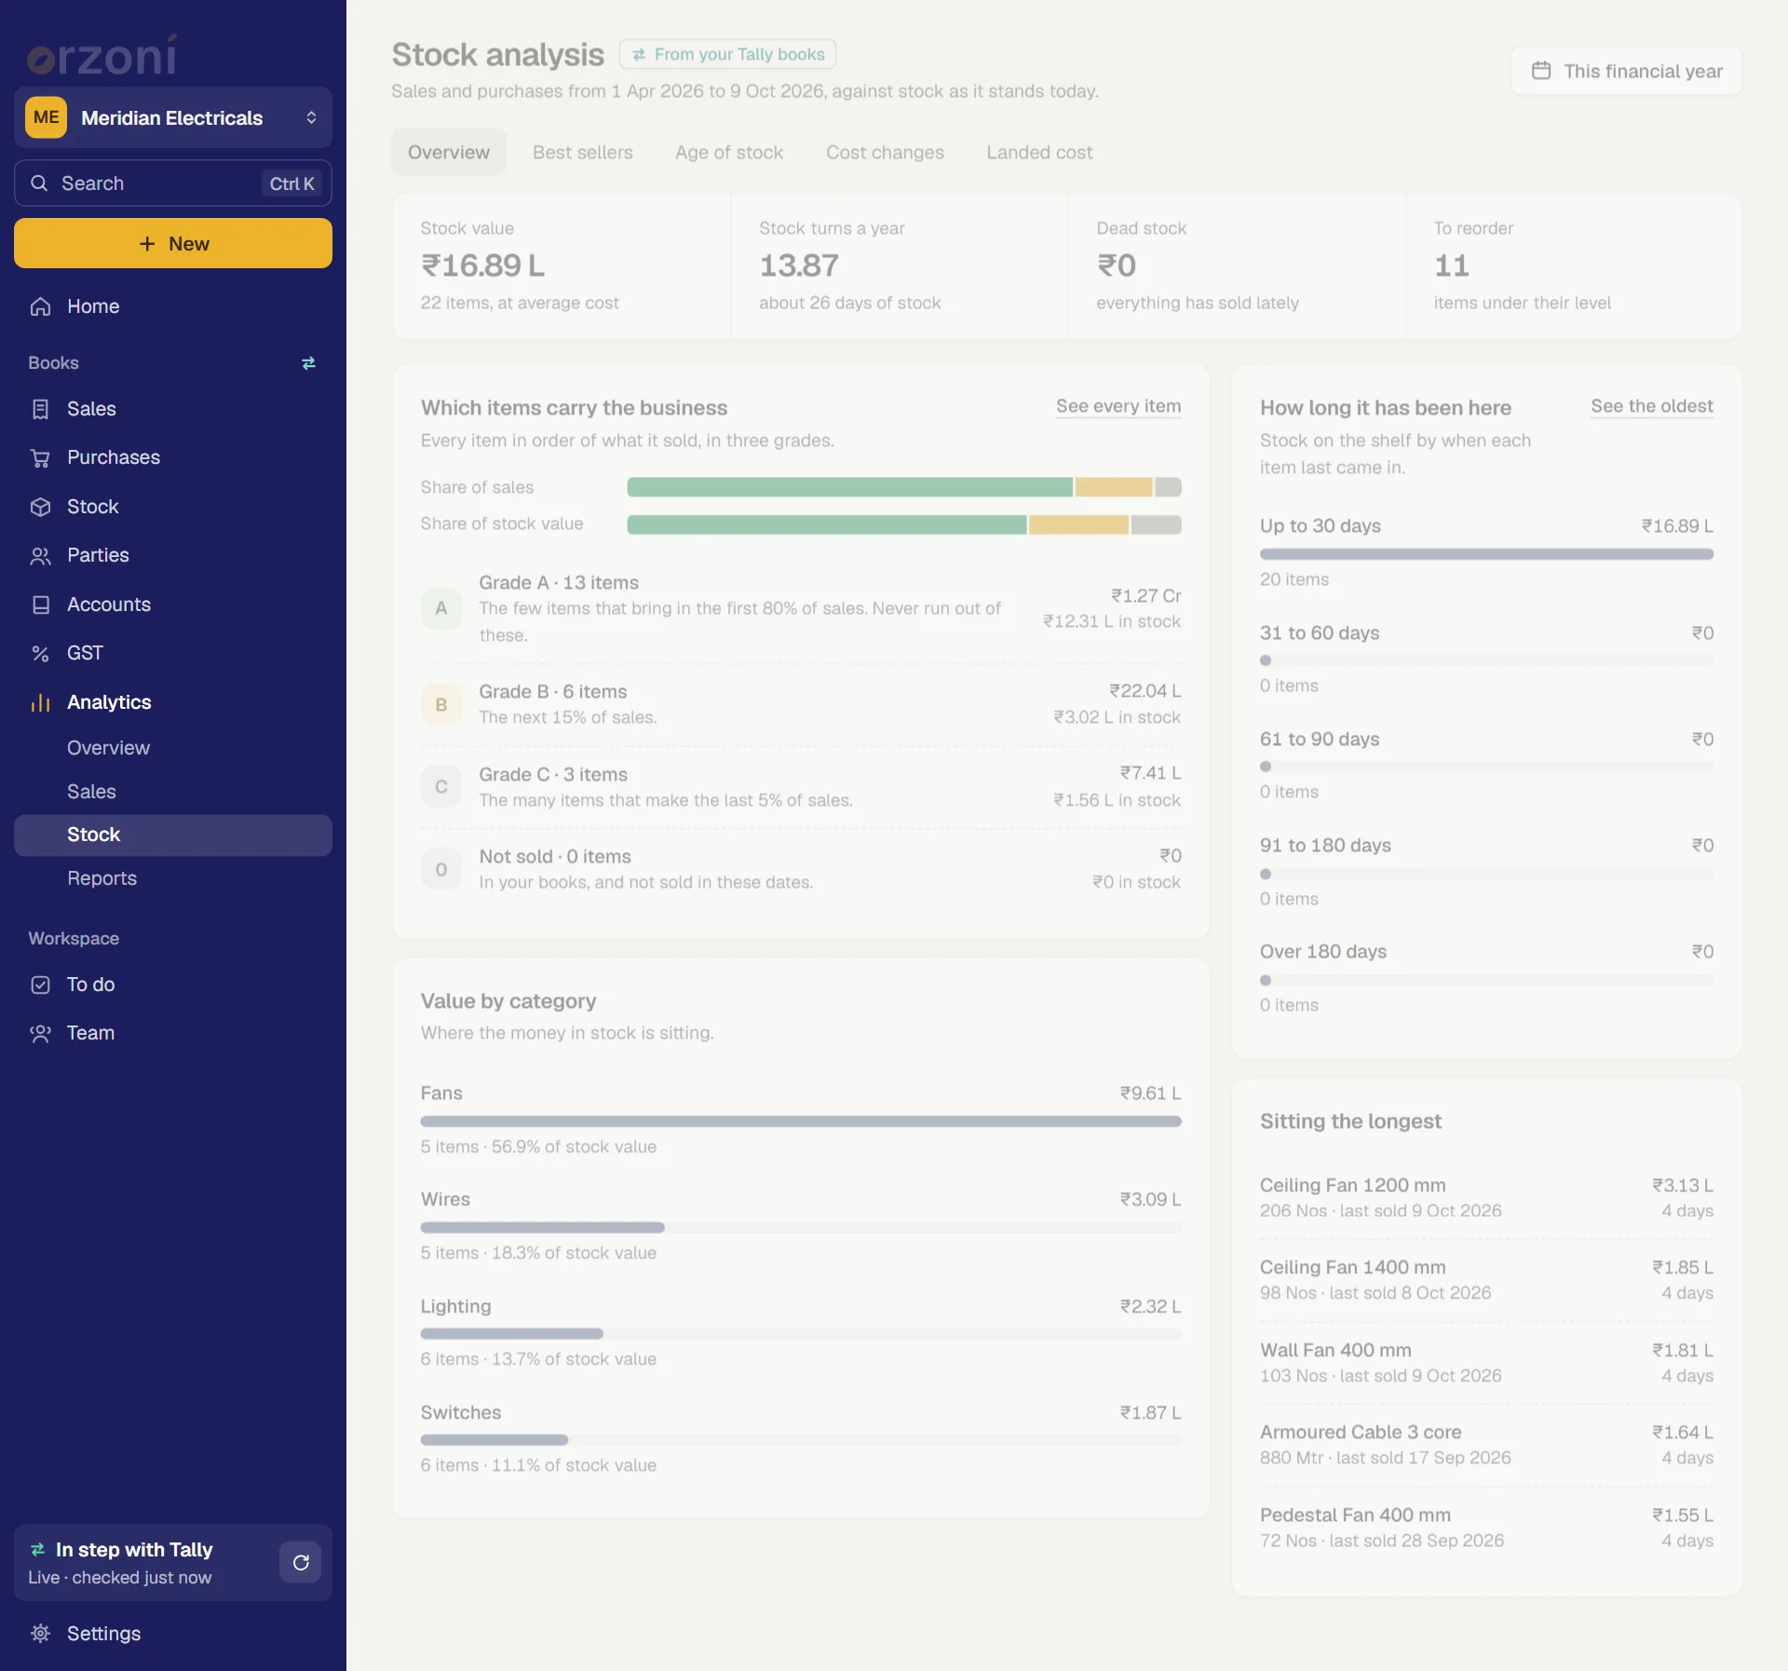Click the Analytics bar chart icon
The image size is (1788, 1671).
40,702
